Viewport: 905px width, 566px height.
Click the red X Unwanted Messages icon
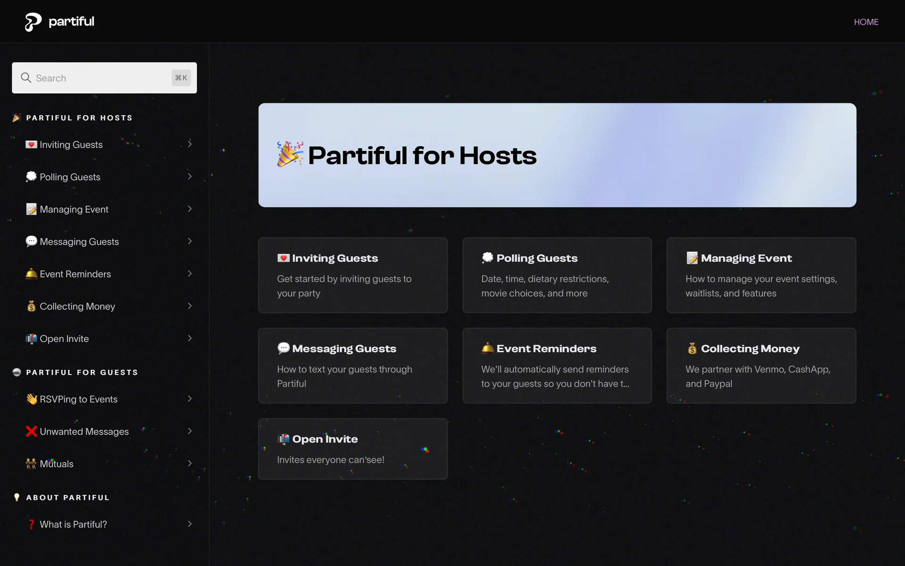tap(31, 432)
